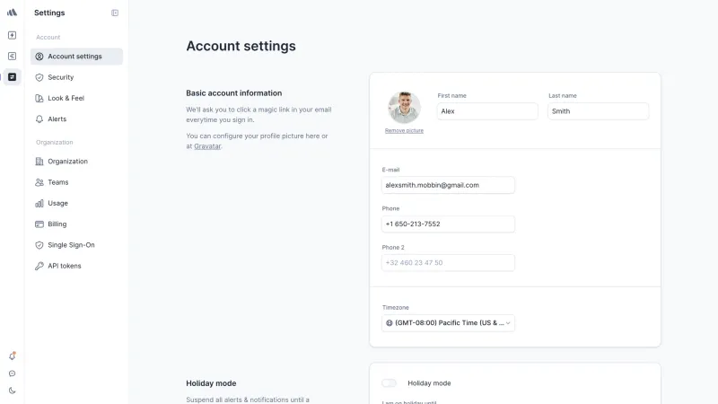Image resolution: width=718 pixels, height=404 pixels.
Task: Open the chat support bubble icon
Action: tap(13, 373)
